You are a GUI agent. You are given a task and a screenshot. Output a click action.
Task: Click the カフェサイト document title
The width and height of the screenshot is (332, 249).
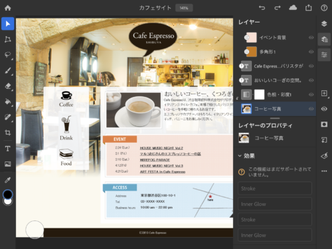coord(155,8)
